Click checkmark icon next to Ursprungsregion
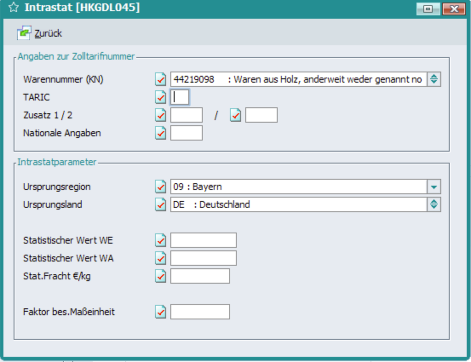Screen dimensions: 471x362 pyautogui.click(x=161, y=187)
